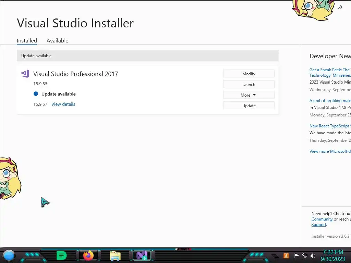Open 'A unit of profiling' news link
351x263 pixels.
(x=330, y=101)
